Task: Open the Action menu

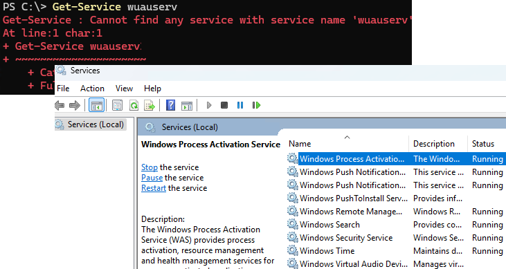Action: point(92,89)
